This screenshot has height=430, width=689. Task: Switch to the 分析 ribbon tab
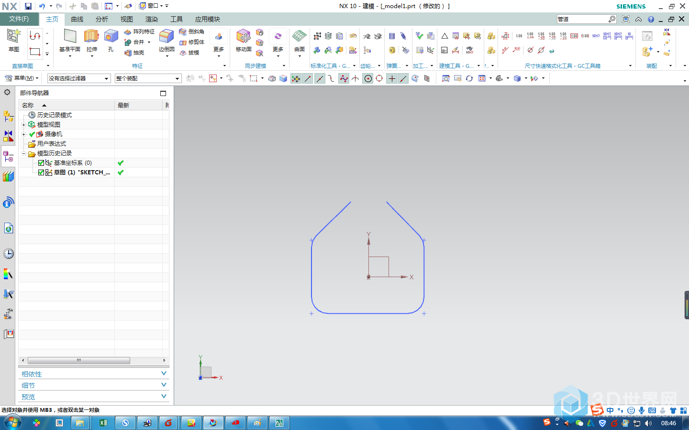[102, 19]
